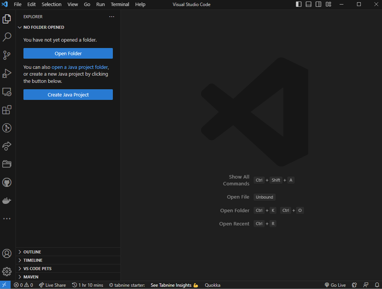
Task: Minimize the Visual Studio Code window
Action: pos(341,4)
